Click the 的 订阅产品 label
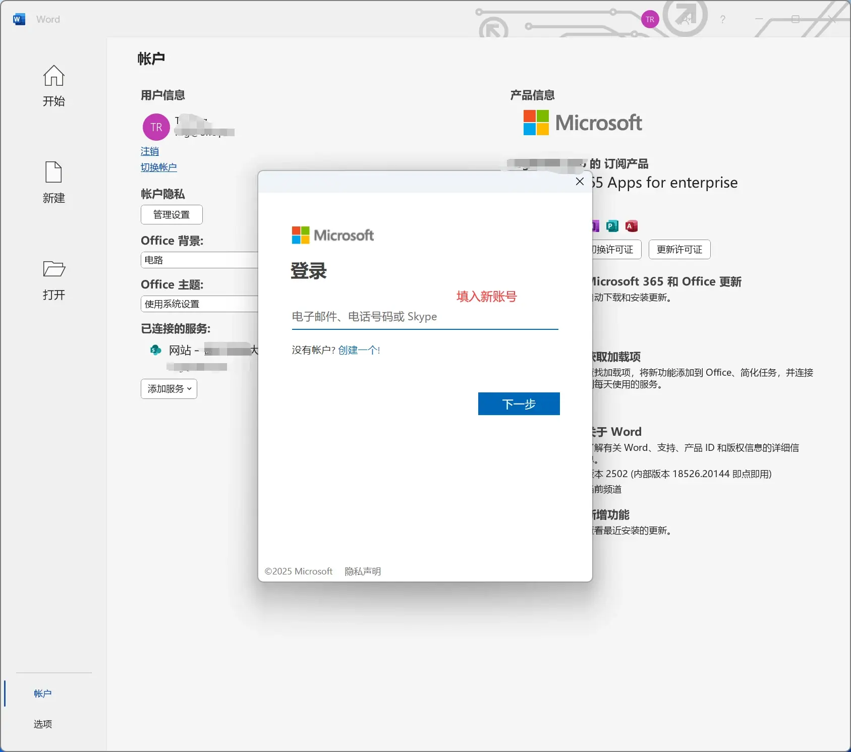This screenshot has height=752, width=851. (619, 163)
